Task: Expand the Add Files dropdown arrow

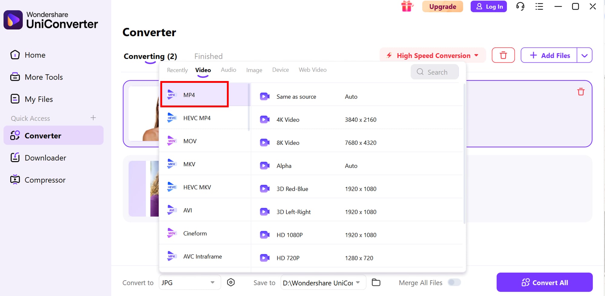Action: [584, 55]
